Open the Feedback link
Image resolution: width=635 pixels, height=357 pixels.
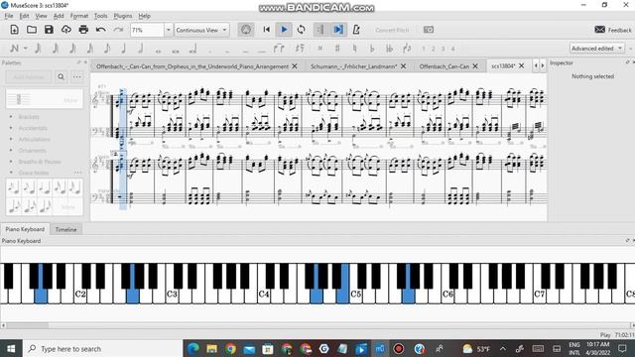point(613,30)
